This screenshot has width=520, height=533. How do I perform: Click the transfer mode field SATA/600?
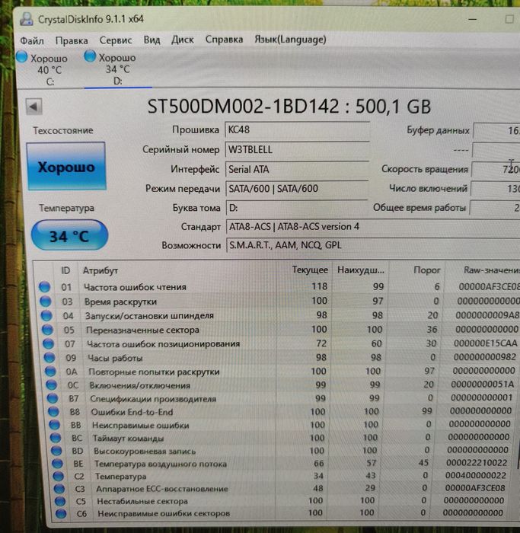(x=297, y=188)
